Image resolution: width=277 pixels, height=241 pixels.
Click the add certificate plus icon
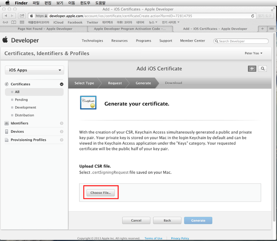coord(252,69)
